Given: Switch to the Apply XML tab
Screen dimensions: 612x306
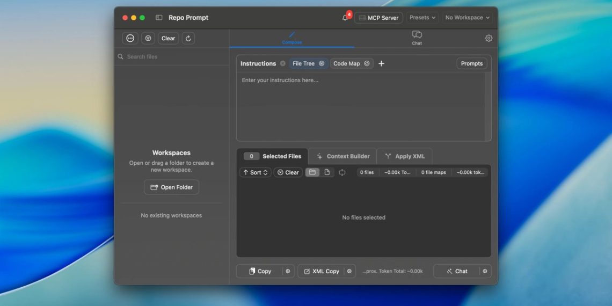Looking at the screenshot, I should [x=405, y=156].
